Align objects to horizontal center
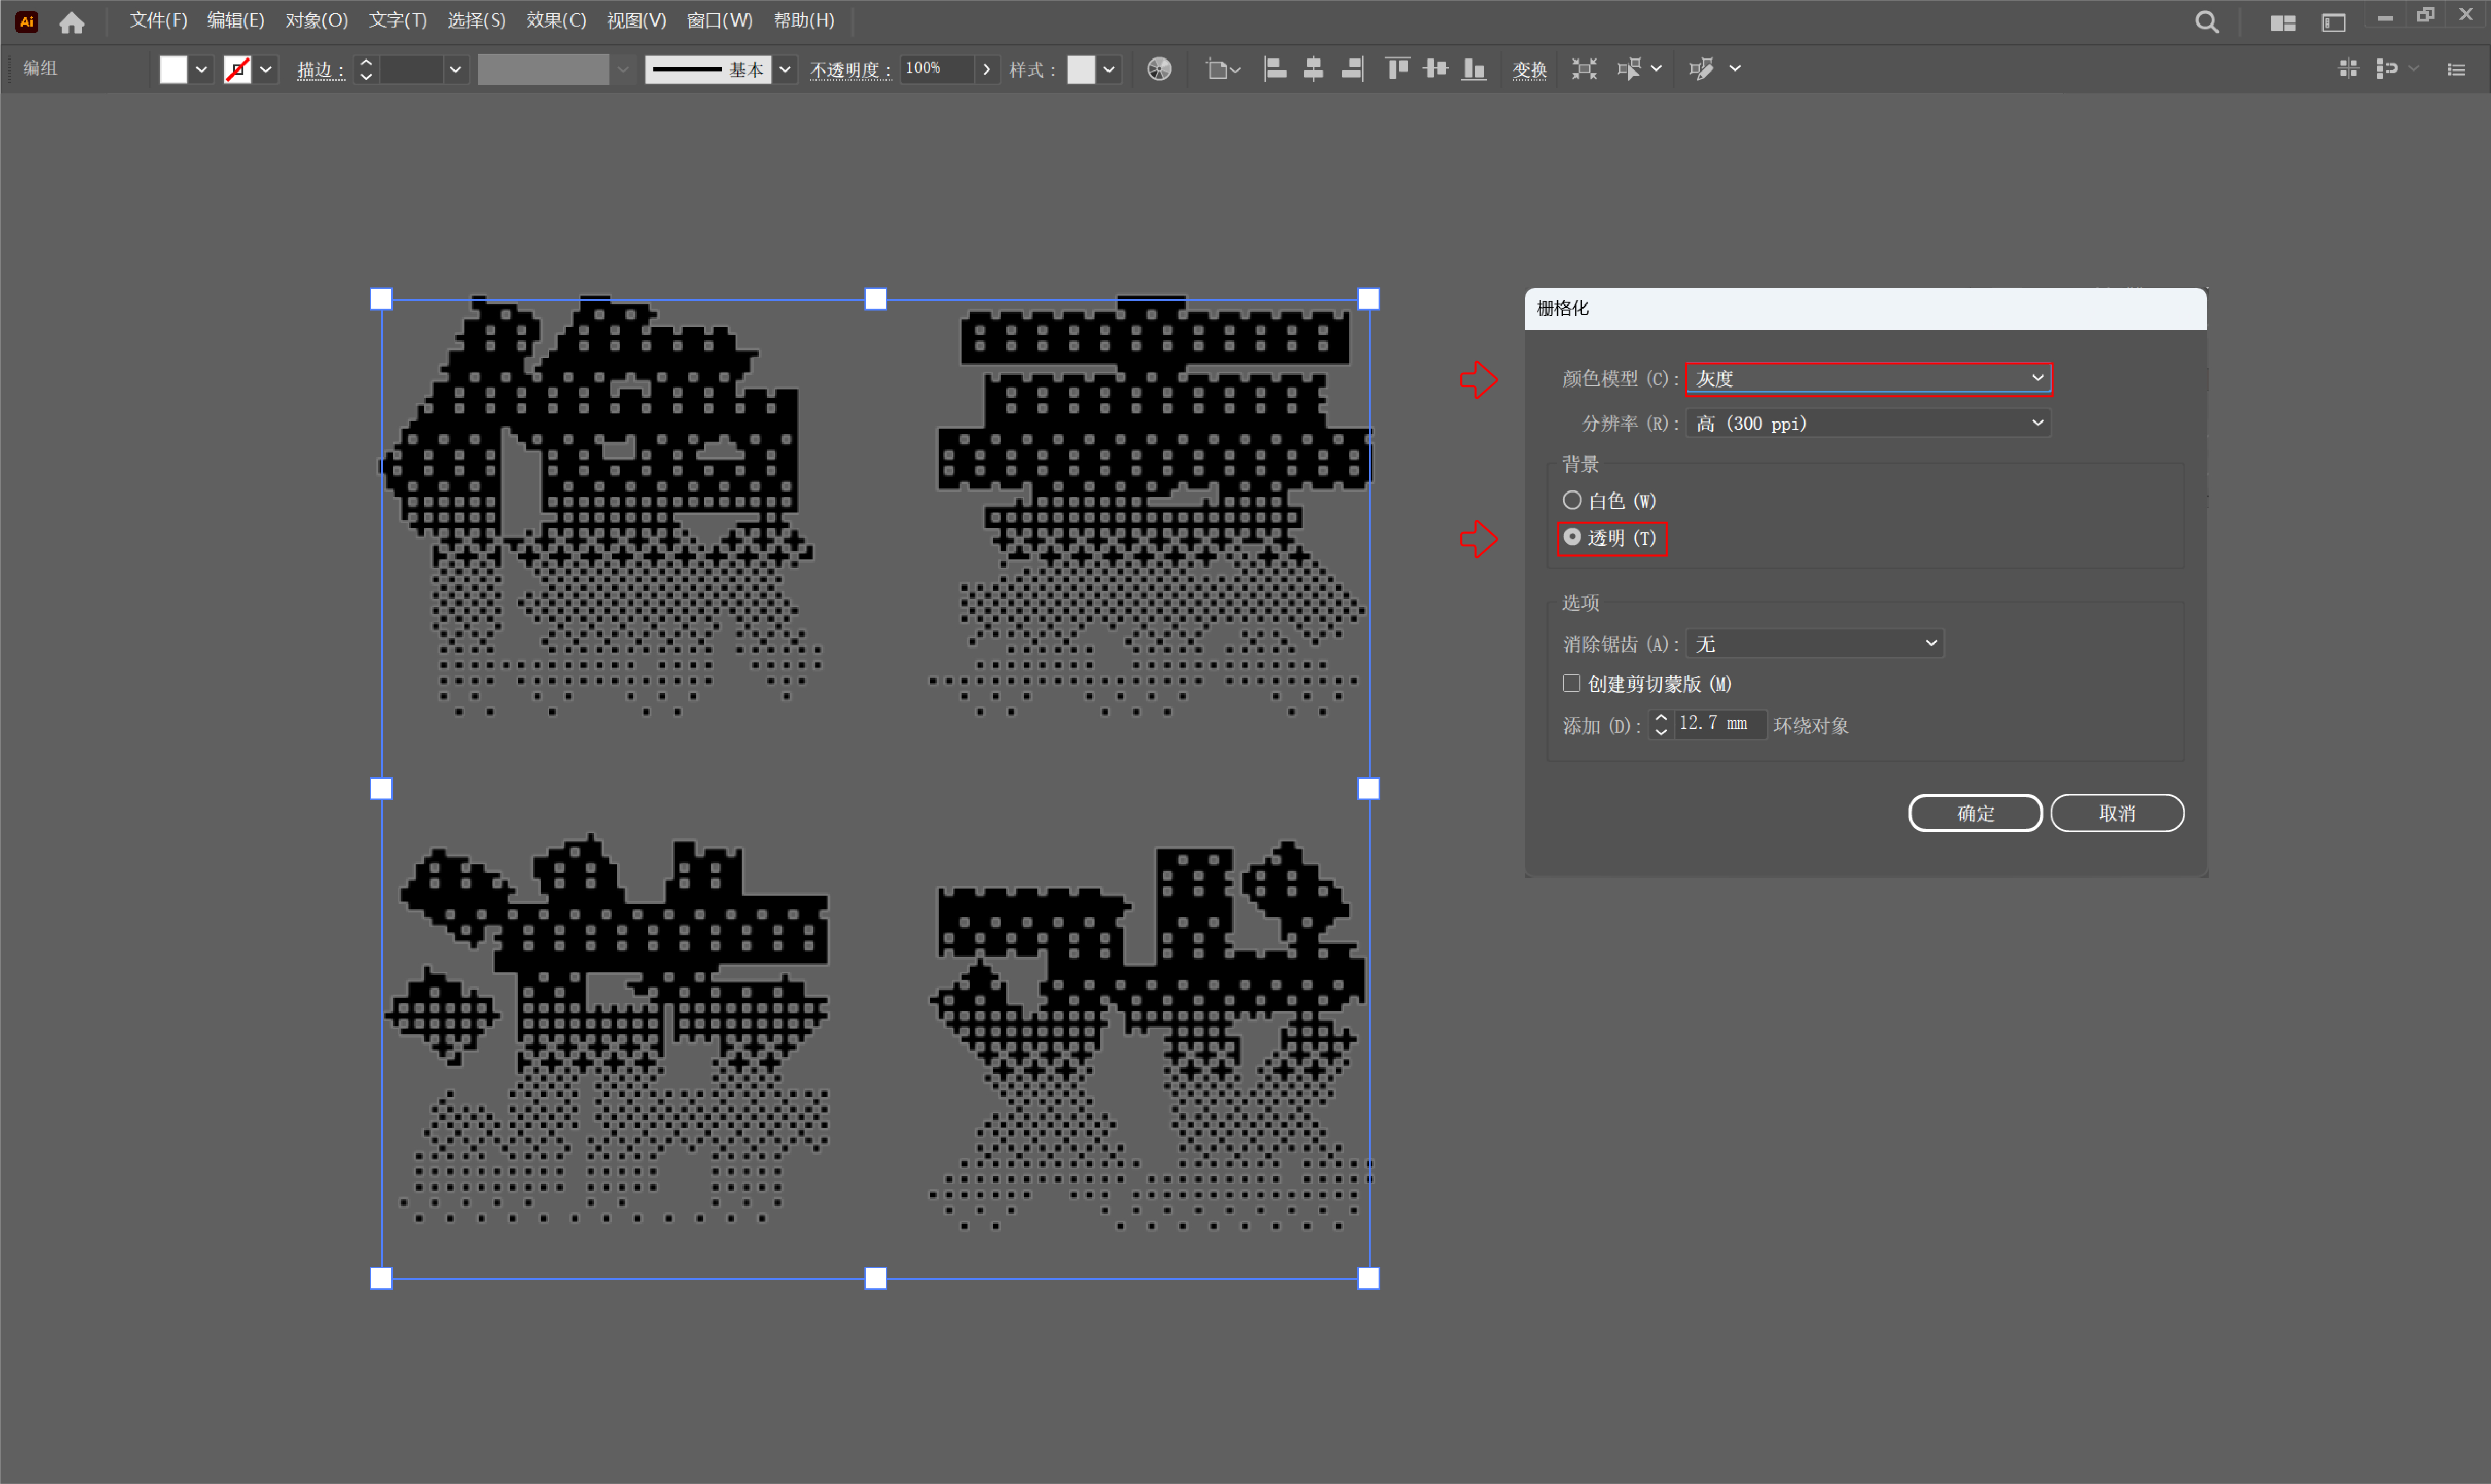Viewport: 2491px width, 1484px height. [1313, 69]
